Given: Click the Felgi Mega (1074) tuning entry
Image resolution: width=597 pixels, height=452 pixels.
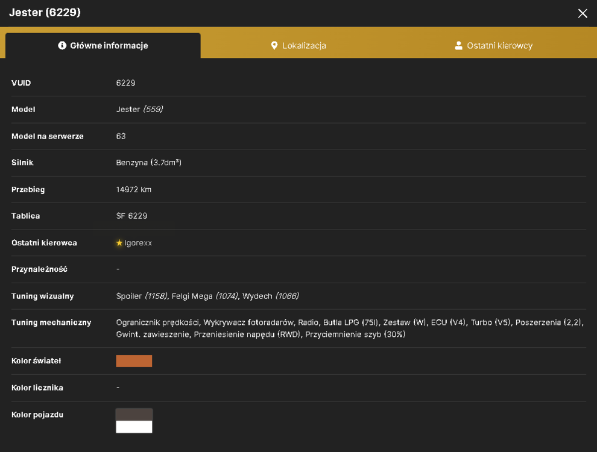Looking at the screenshot, I should click(205, 296).
